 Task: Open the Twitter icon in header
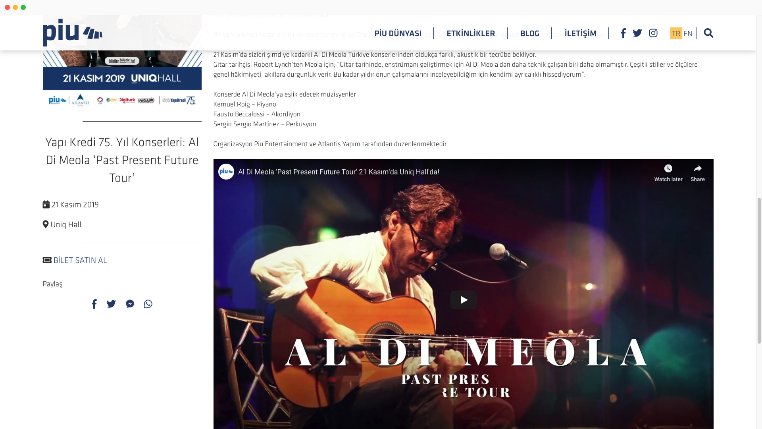tap(637, 33)
